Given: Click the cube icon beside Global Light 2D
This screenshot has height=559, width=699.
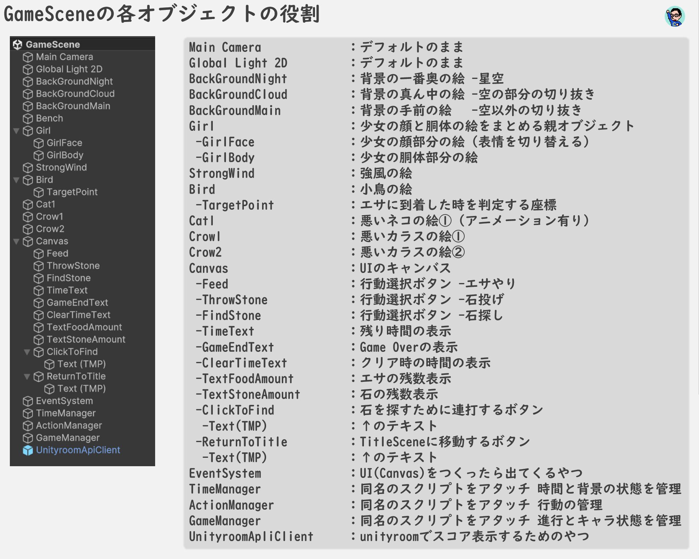Looking at the screenshot, I should click(28, 69).
